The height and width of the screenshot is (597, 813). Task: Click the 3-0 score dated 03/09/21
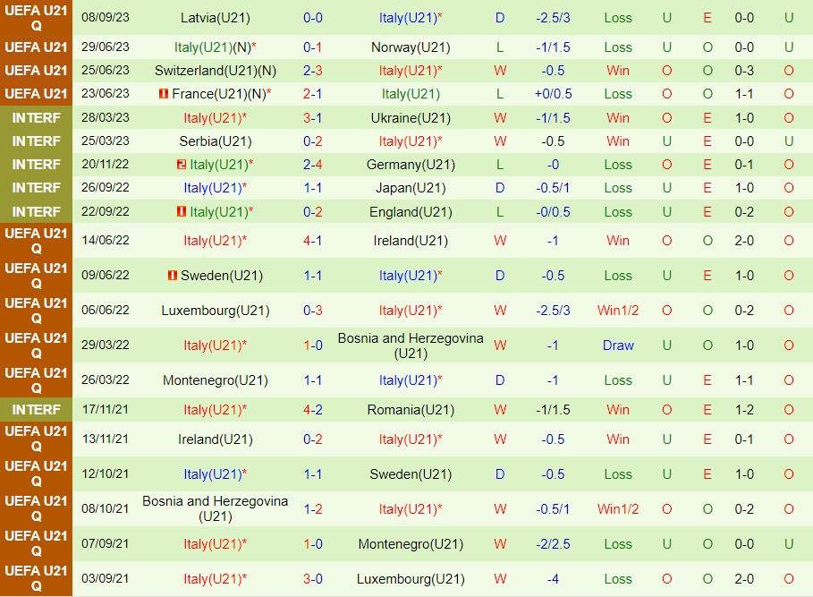313,579
